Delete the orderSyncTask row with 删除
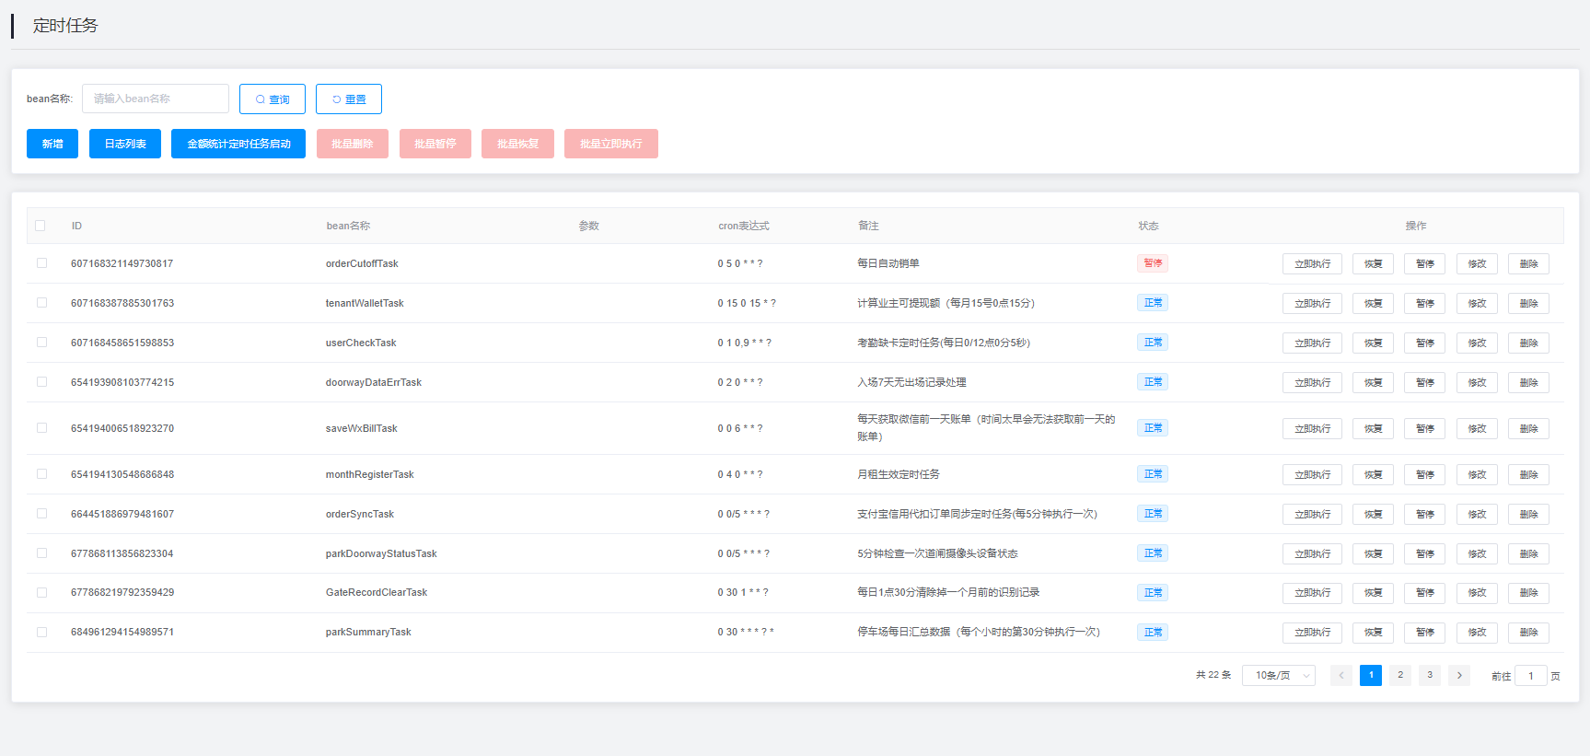 pyautogui.click(x=1528, y=515)
